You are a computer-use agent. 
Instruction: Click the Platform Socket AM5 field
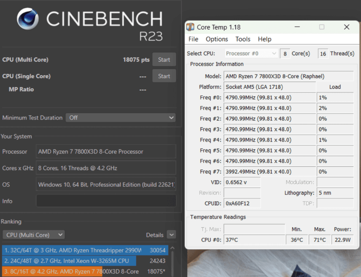tap(270, 87)
